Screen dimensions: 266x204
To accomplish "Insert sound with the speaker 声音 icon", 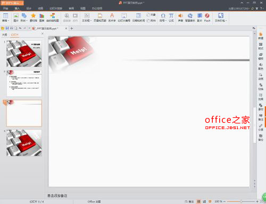I will [x=180, y=18].
